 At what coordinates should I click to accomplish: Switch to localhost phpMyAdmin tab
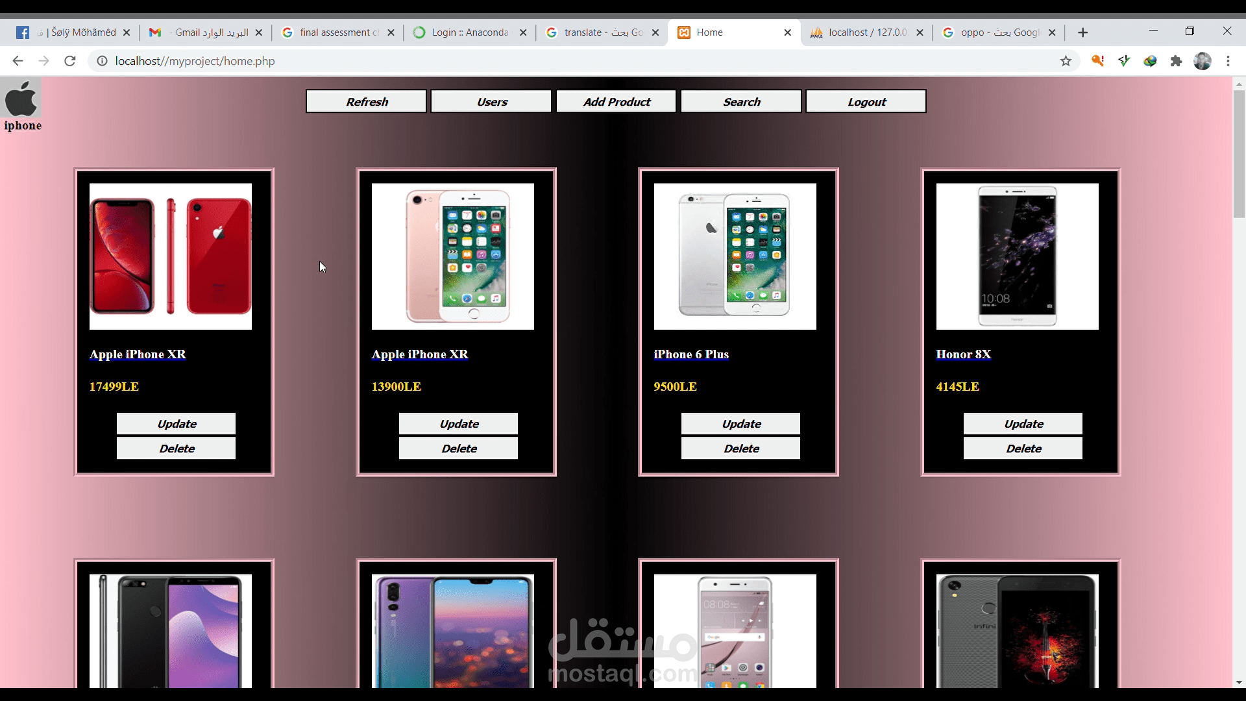(x=863, y=32)
